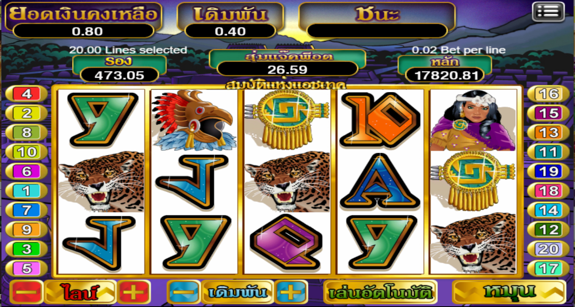Open the hamburger menu icon

coord(548,12)
